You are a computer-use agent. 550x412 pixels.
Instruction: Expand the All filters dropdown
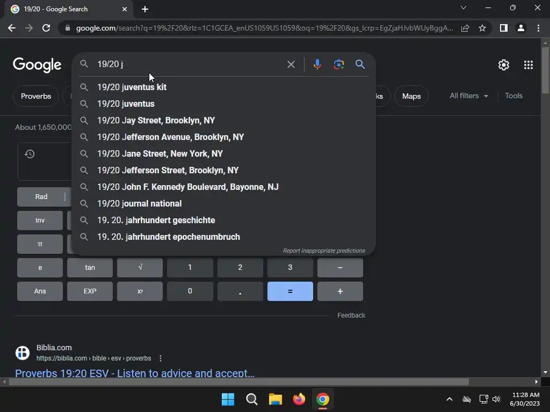coord(469,95)
